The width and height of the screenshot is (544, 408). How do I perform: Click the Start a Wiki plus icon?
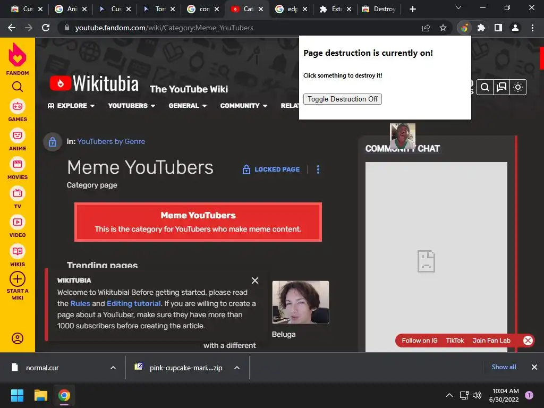pyautogui.click(x=18, y=279)
